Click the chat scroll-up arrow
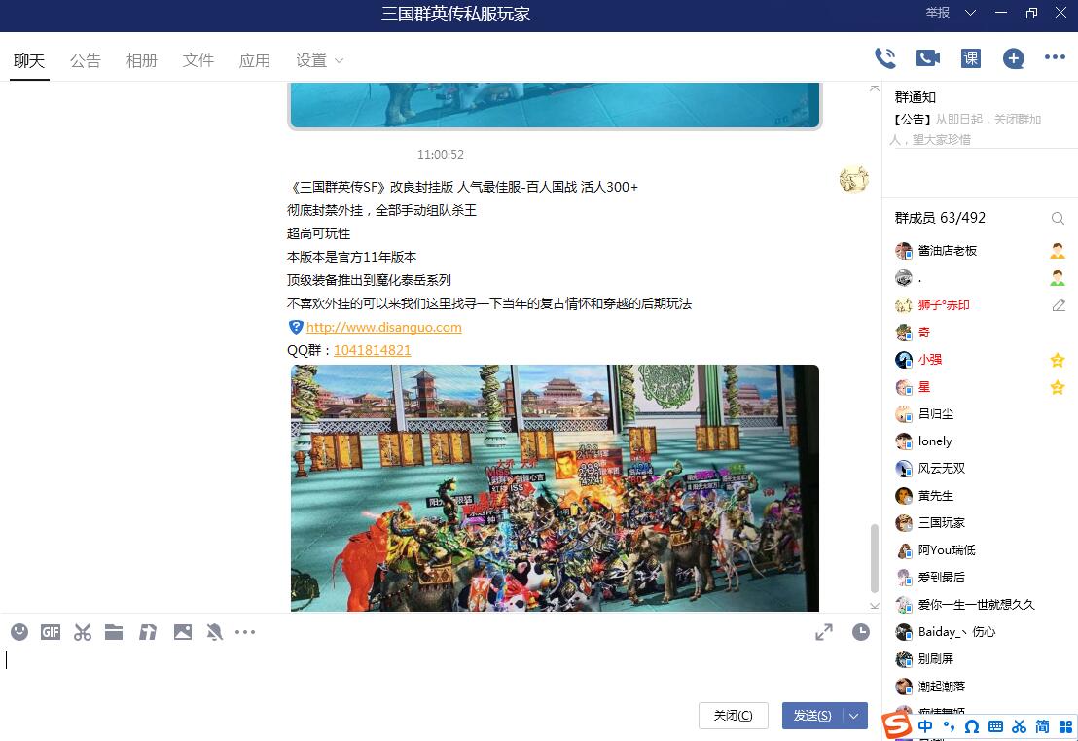This screenshot has height=741, width=1078. (874, 88)
